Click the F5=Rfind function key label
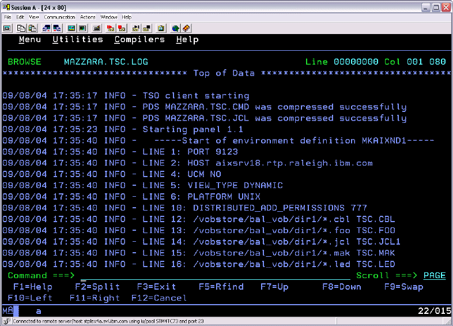Screen dimensions: 453x326 [221, 287]
